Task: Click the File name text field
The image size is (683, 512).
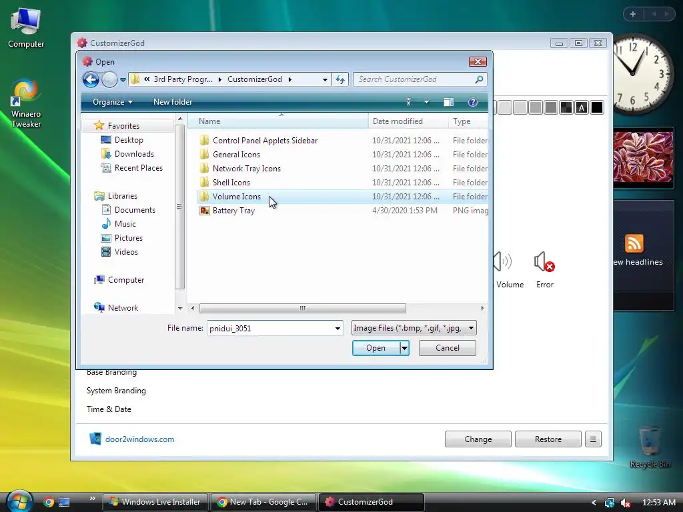Action: pos(270,328)
